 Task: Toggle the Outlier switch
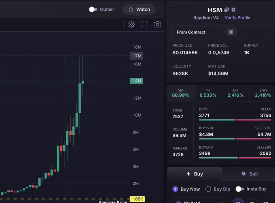click(x=93, y=9)
